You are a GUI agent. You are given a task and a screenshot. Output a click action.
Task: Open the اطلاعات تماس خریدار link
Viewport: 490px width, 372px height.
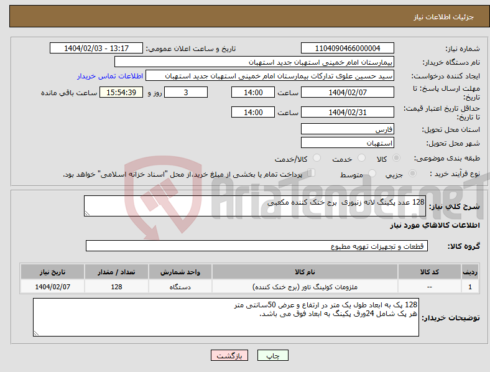pyautogui.click(x=110, y=76)
